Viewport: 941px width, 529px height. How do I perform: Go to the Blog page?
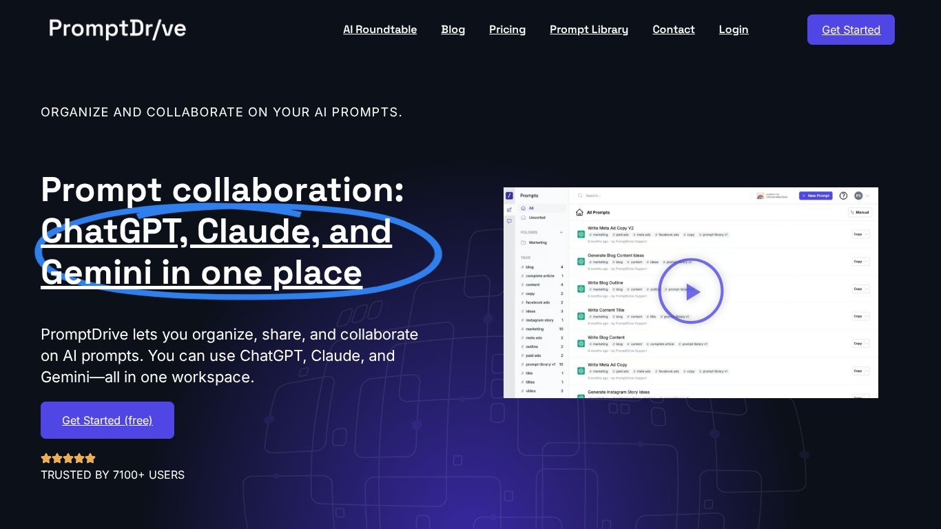(x=453, y=30)
